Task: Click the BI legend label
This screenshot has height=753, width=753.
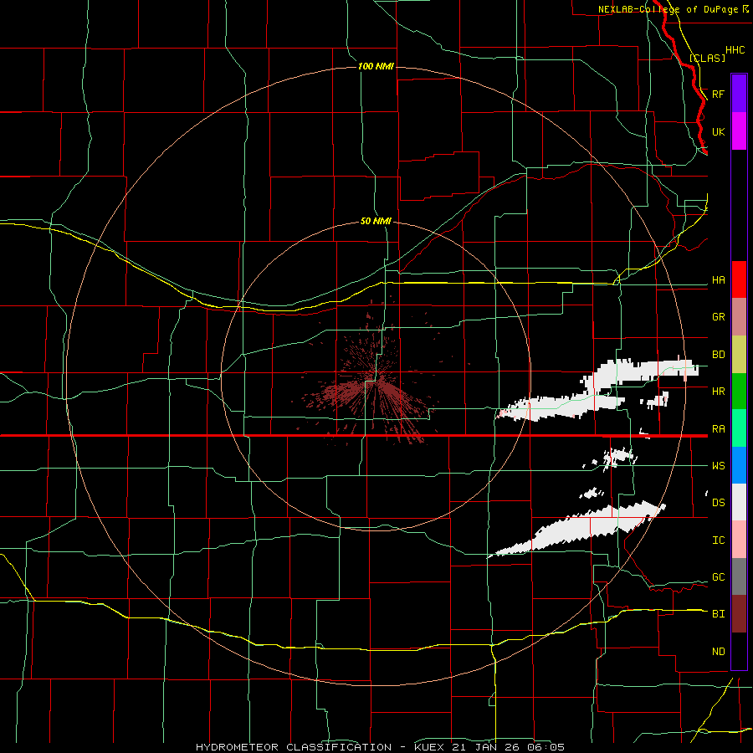Action: (719, 614)
